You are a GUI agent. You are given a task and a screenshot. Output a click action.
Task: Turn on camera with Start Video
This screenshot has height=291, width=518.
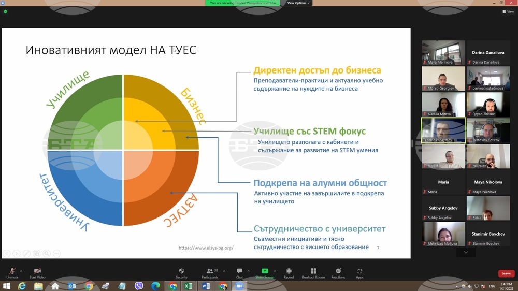[37, 272]
